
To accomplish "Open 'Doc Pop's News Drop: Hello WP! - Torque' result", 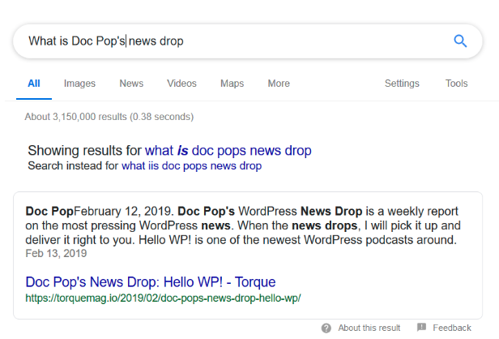I will [x=151, y=282].
